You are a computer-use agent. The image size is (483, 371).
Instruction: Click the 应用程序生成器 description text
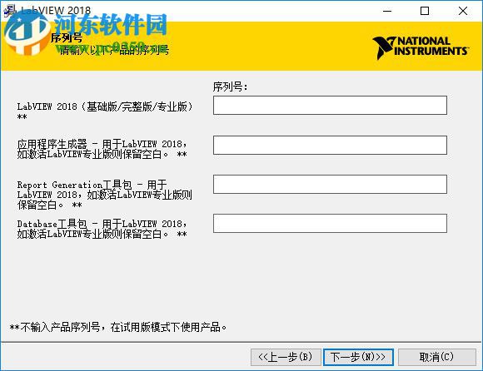(102, 149)
